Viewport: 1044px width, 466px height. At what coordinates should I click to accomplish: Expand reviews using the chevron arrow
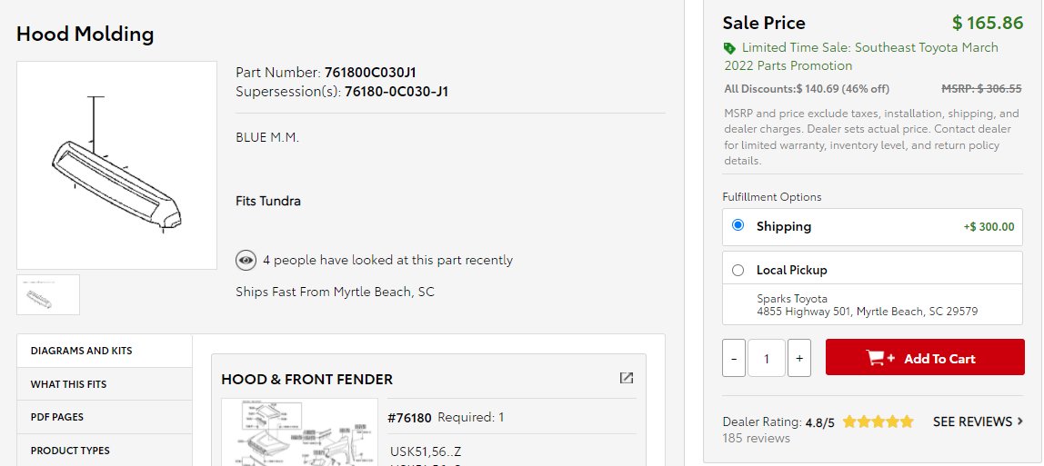pyautogui.click(x=1020, y=421)
